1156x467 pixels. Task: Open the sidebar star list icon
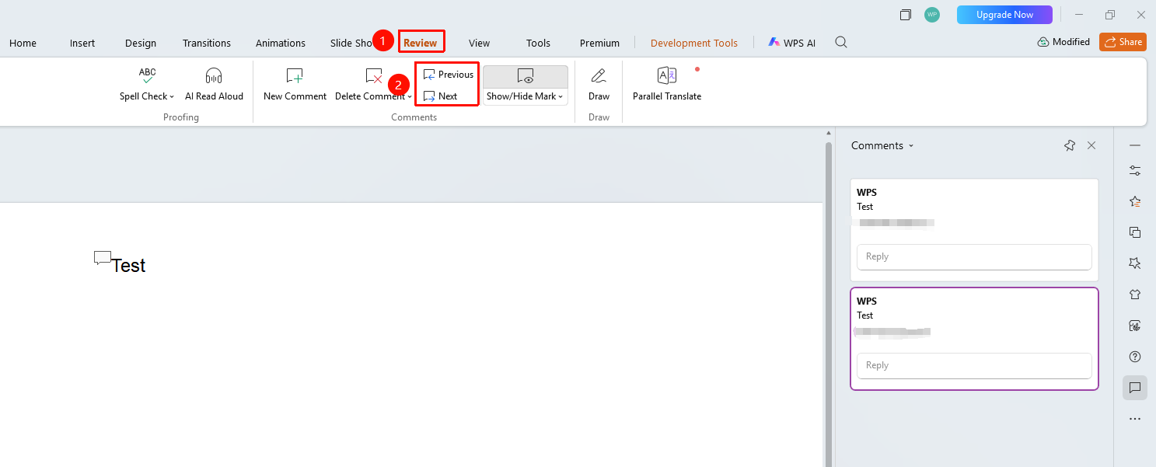[1135, 201]
